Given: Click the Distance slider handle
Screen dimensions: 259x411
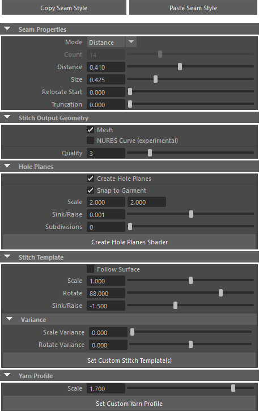Looking at the screenshot, I should tap(180, 66).
